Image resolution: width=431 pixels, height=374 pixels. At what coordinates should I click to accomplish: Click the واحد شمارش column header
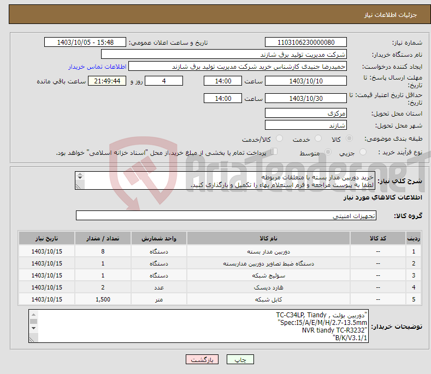pos(159,238)
